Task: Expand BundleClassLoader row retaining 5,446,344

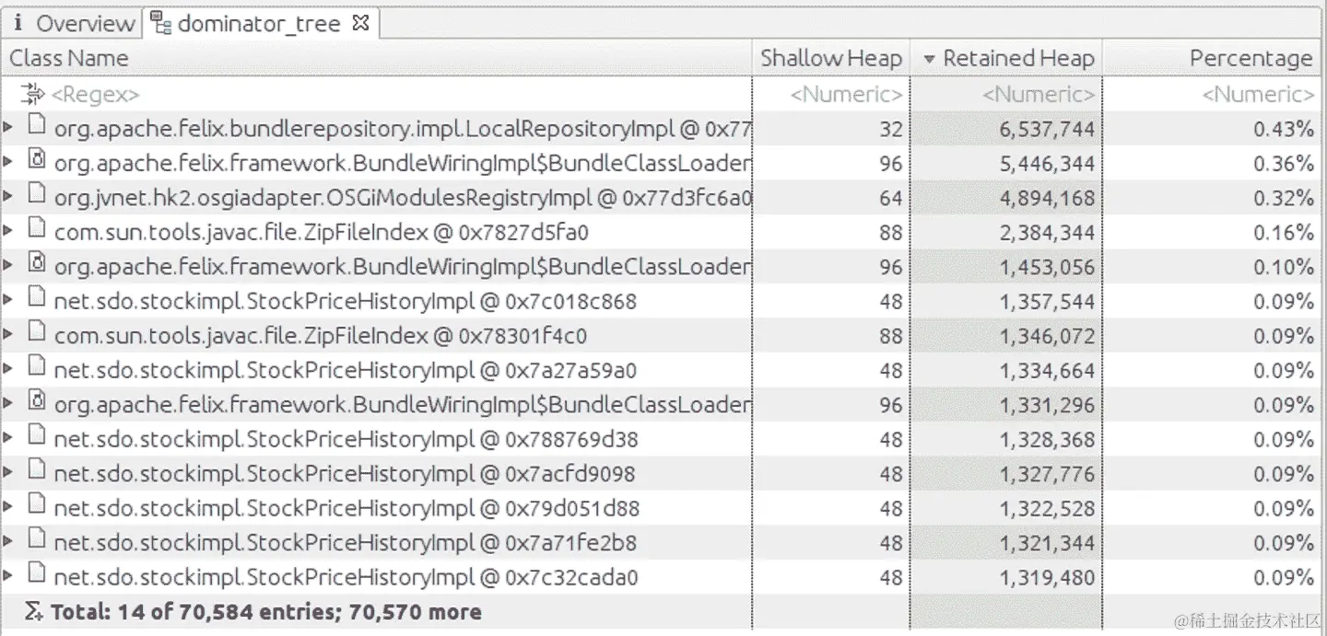Action: 8,162
